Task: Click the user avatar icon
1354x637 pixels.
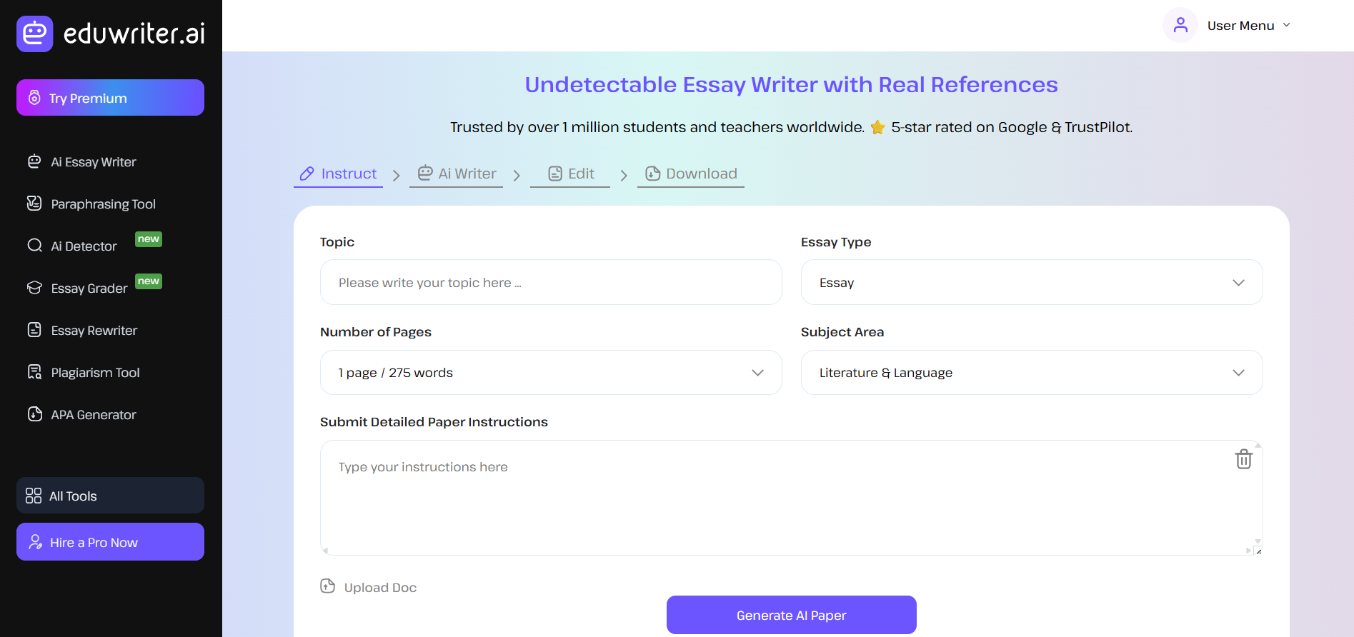Action: click(1180, 26)
